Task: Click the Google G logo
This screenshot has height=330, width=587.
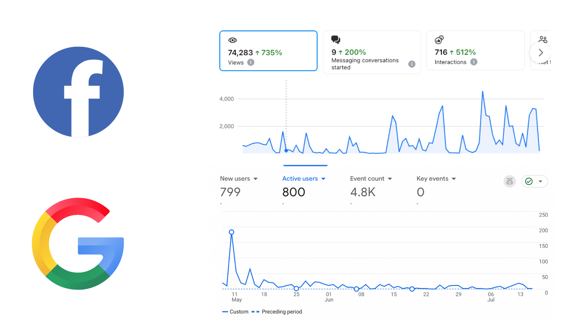Action: [x=78, y=244]
